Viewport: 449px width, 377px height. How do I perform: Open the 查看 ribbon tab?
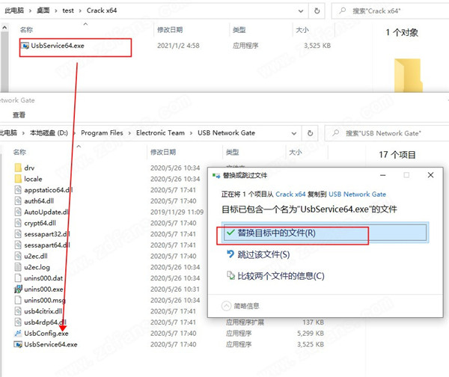click(19, 114)
